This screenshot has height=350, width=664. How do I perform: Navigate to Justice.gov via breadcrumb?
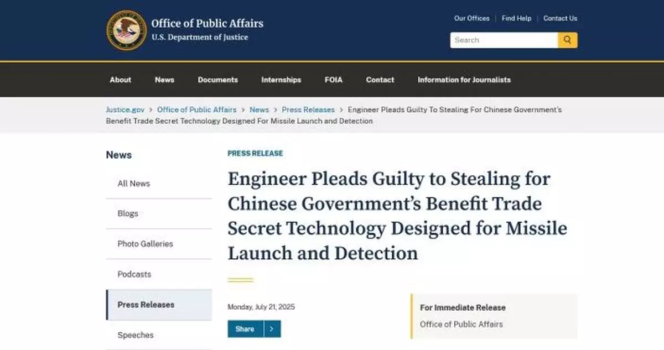125,109
